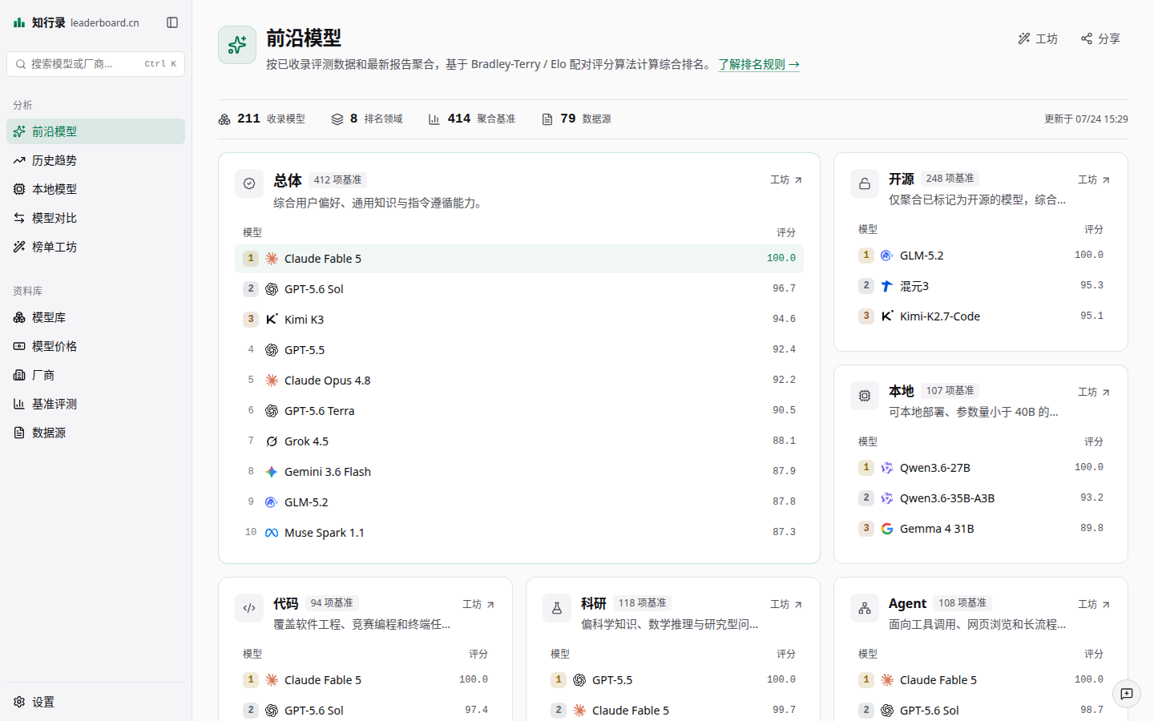This screenshot has height=721, width=1154.
Task: Click the 混元3 logo icon
Action: pos(887,286)
